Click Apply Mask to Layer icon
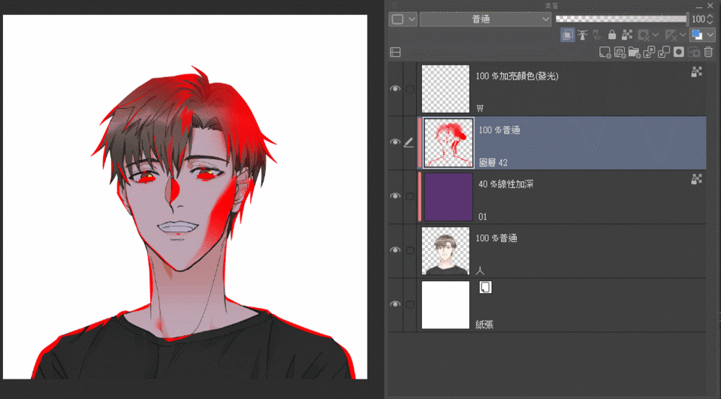The height and width of the screenshot is (399, 721). coord(694,53)
